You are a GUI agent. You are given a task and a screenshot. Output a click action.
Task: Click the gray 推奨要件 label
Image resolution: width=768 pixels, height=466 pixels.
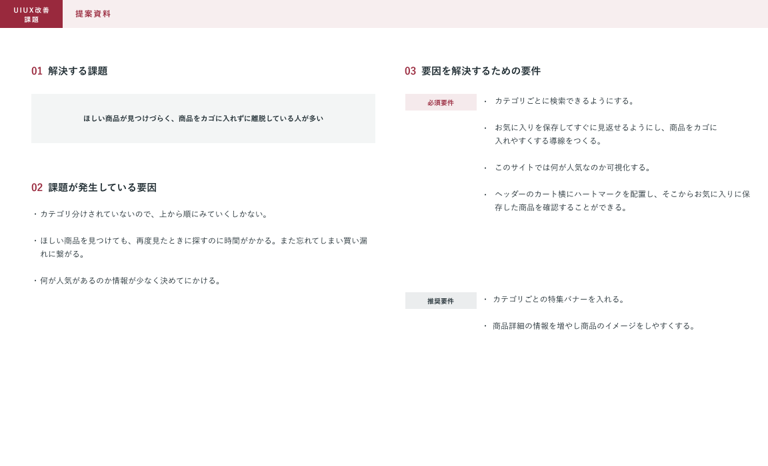point(441,301)
